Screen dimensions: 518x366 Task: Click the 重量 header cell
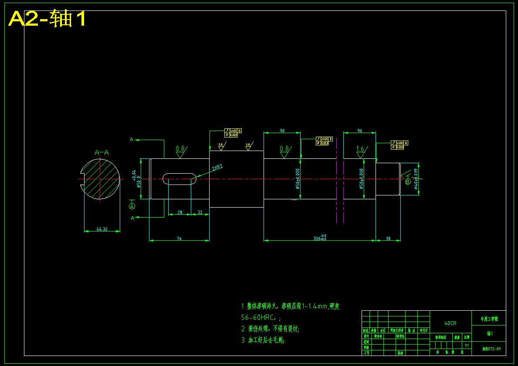(x=457, y=338)
